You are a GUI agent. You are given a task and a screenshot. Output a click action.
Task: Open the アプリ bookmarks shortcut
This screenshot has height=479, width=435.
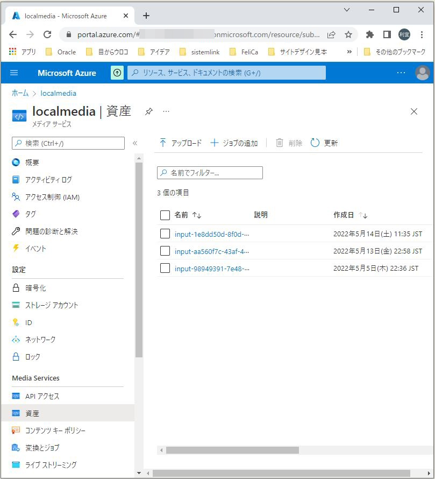pyautogui.click(x=23, y=52)
